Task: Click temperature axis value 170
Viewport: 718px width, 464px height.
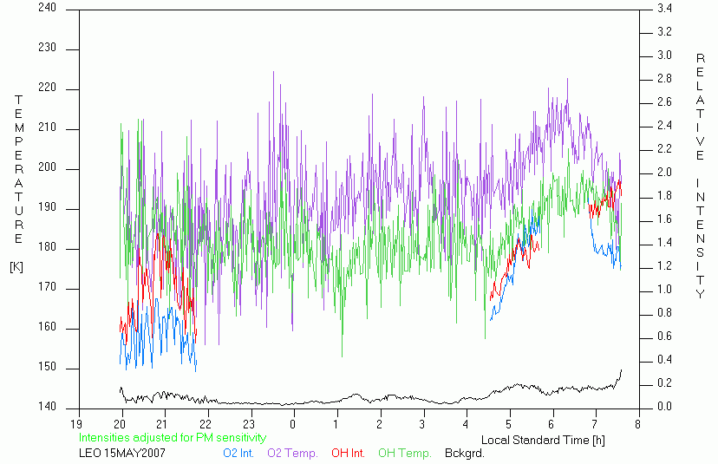Action: [x=47, y=287]
